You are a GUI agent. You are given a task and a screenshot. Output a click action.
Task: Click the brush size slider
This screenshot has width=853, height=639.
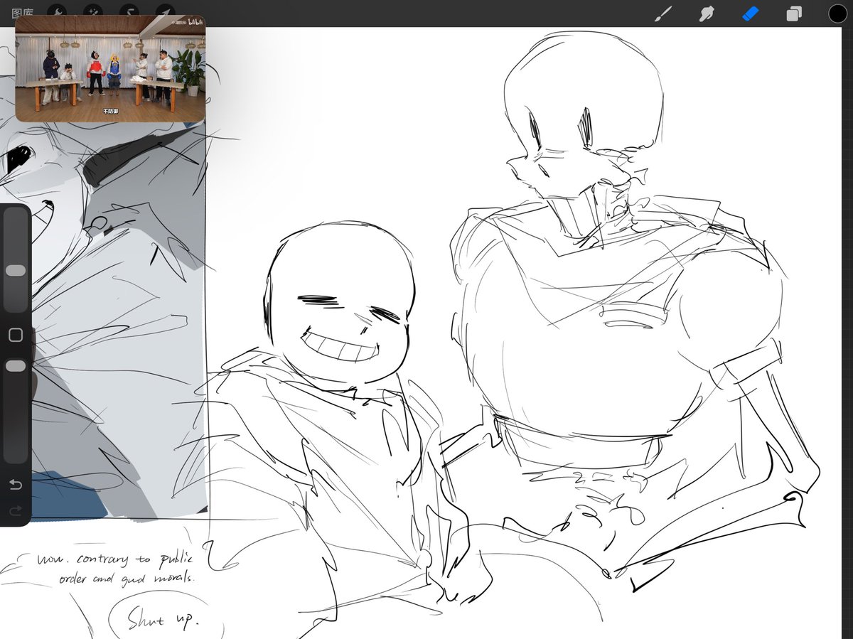point(16,260)
